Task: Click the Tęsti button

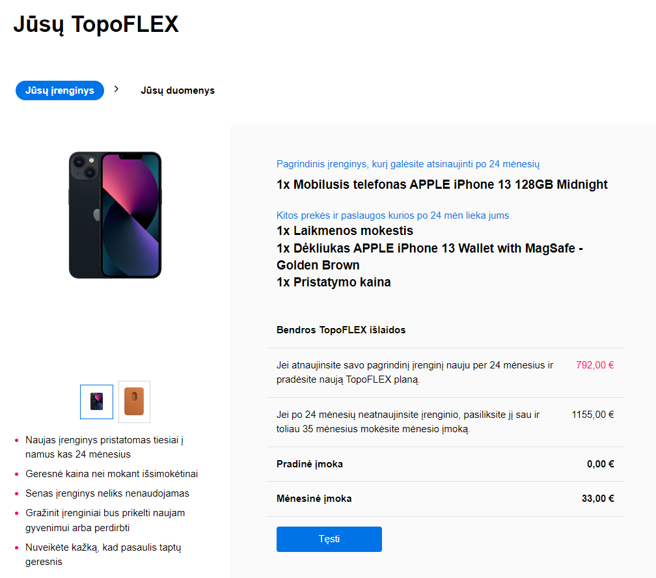Action: click(x=329, y=539)
